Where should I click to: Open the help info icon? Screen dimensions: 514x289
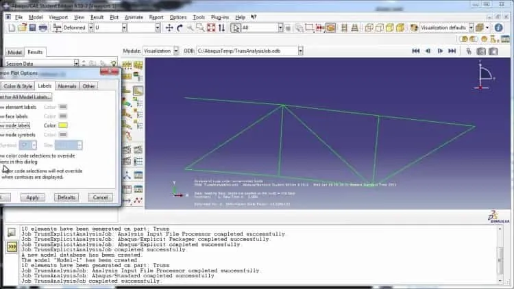pos(499,28)
